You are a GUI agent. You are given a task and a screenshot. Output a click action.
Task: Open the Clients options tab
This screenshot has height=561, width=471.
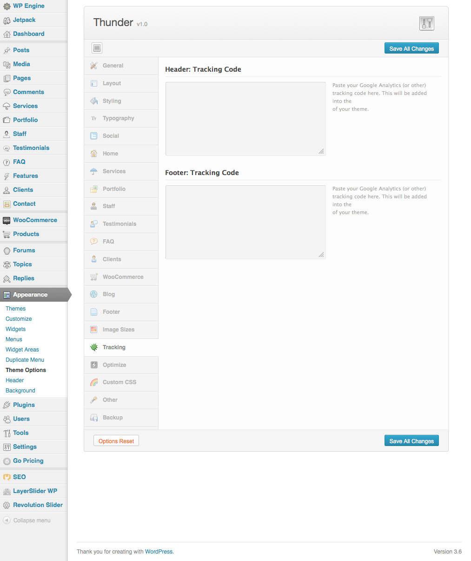click(121, 259)
